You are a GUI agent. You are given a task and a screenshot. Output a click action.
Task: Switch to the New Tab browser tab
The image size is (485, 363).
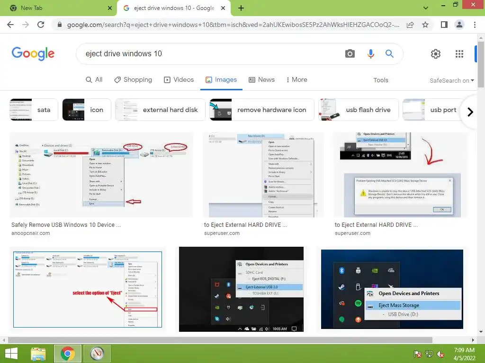[x=58, y=8]
